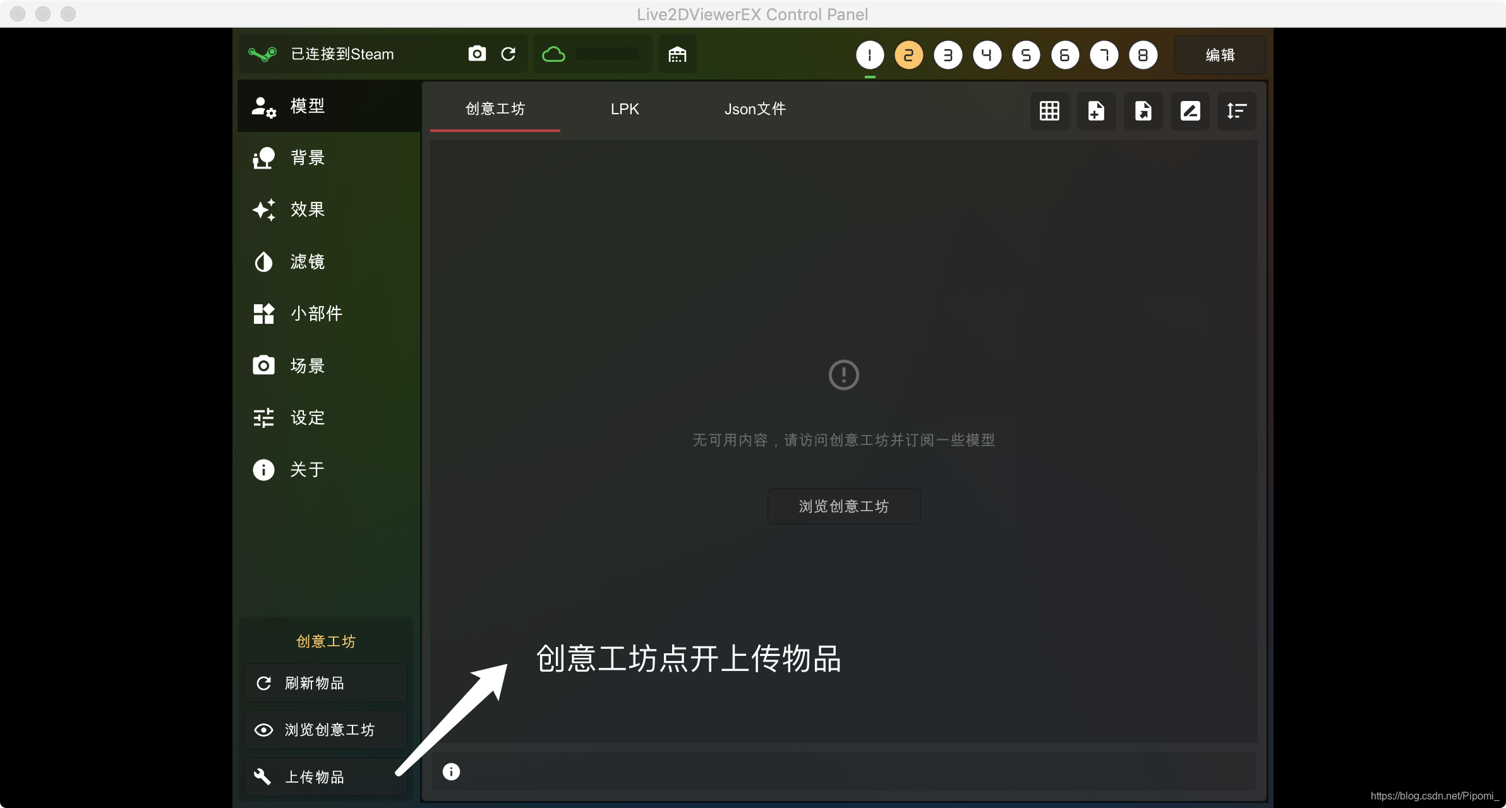Viewport: 1506px width, 808px height.
Task: Click the 浏览创意工坊 button in the center
Action: [x=843, y=506]
